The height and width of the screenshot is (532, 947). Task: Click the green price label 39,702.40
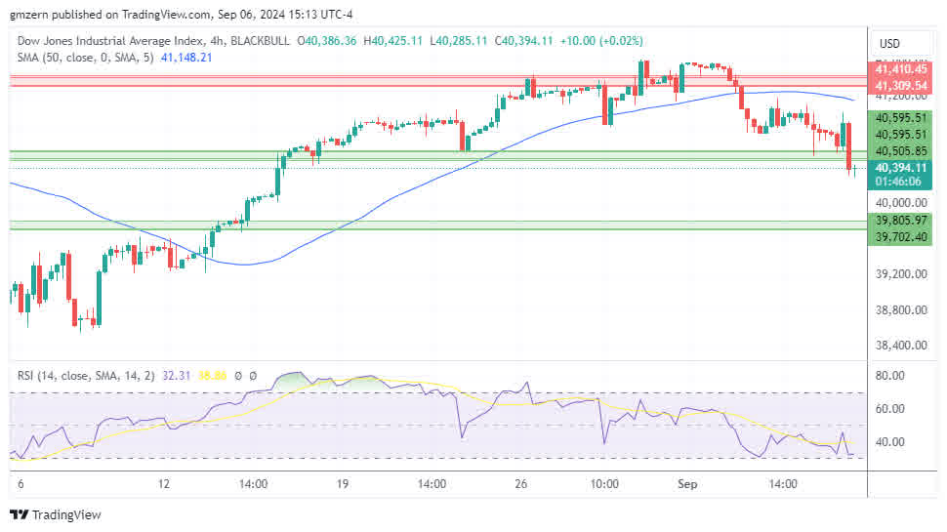click(900, 236)
